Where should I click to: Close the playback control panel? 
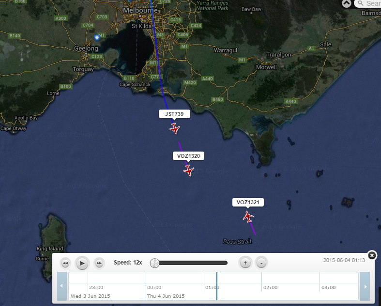[371, 255]
